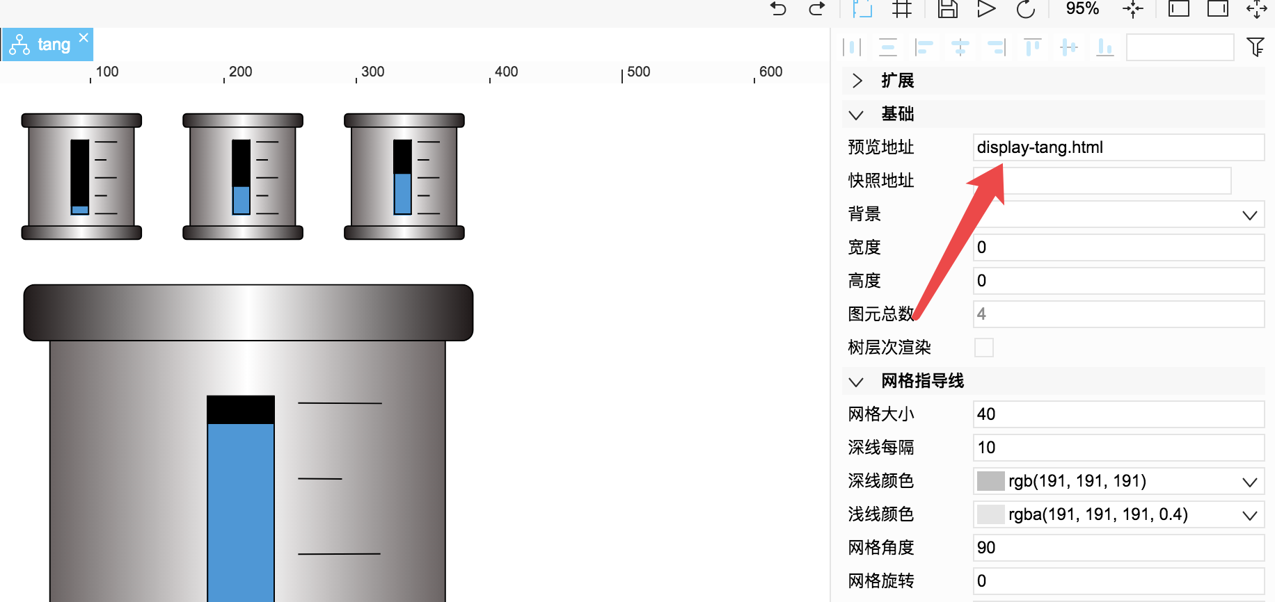
Task: Click the 高度 label
Action: pyautogui.click(x=864, y=281)
